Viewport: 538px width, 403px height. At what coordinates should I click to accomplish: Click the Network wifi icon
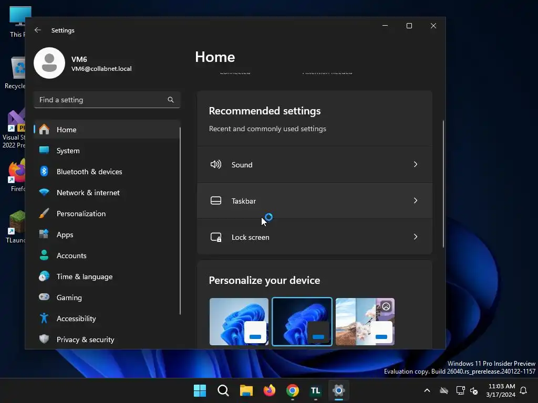pos(44,192)
